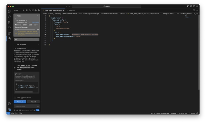Open the Run and Debug view
The image size is (206, 123).
[x=9, y=28]
